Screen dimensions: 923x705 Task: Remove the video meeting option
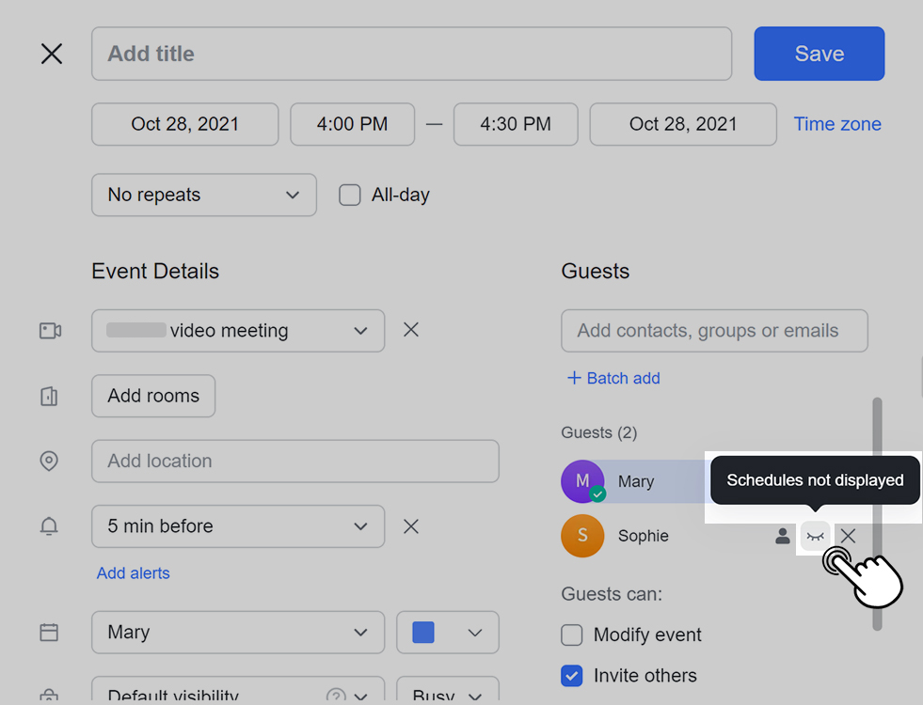point(411,330)
